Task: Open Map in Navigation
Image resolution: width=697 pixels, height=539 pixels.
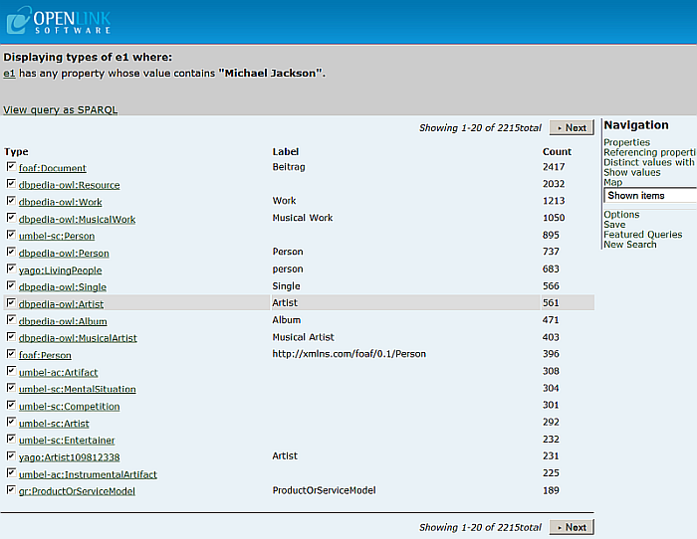Action: (x=613, y=182)
